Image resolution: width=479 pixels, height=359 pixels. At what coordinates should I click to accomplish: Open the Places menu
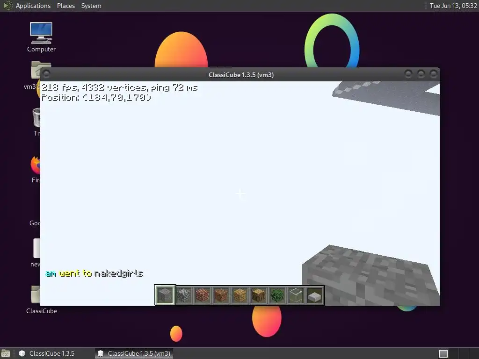tap(66, 6)
